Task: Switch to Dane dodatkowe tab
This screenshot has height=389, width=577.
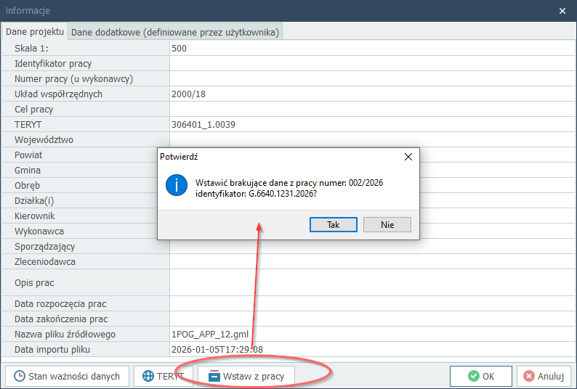Action: (174, 31)
